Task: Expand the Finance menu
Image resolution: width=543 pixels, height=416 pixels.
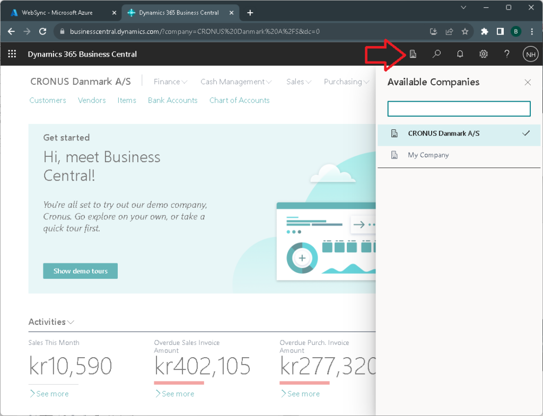Action: coord(170,82)
